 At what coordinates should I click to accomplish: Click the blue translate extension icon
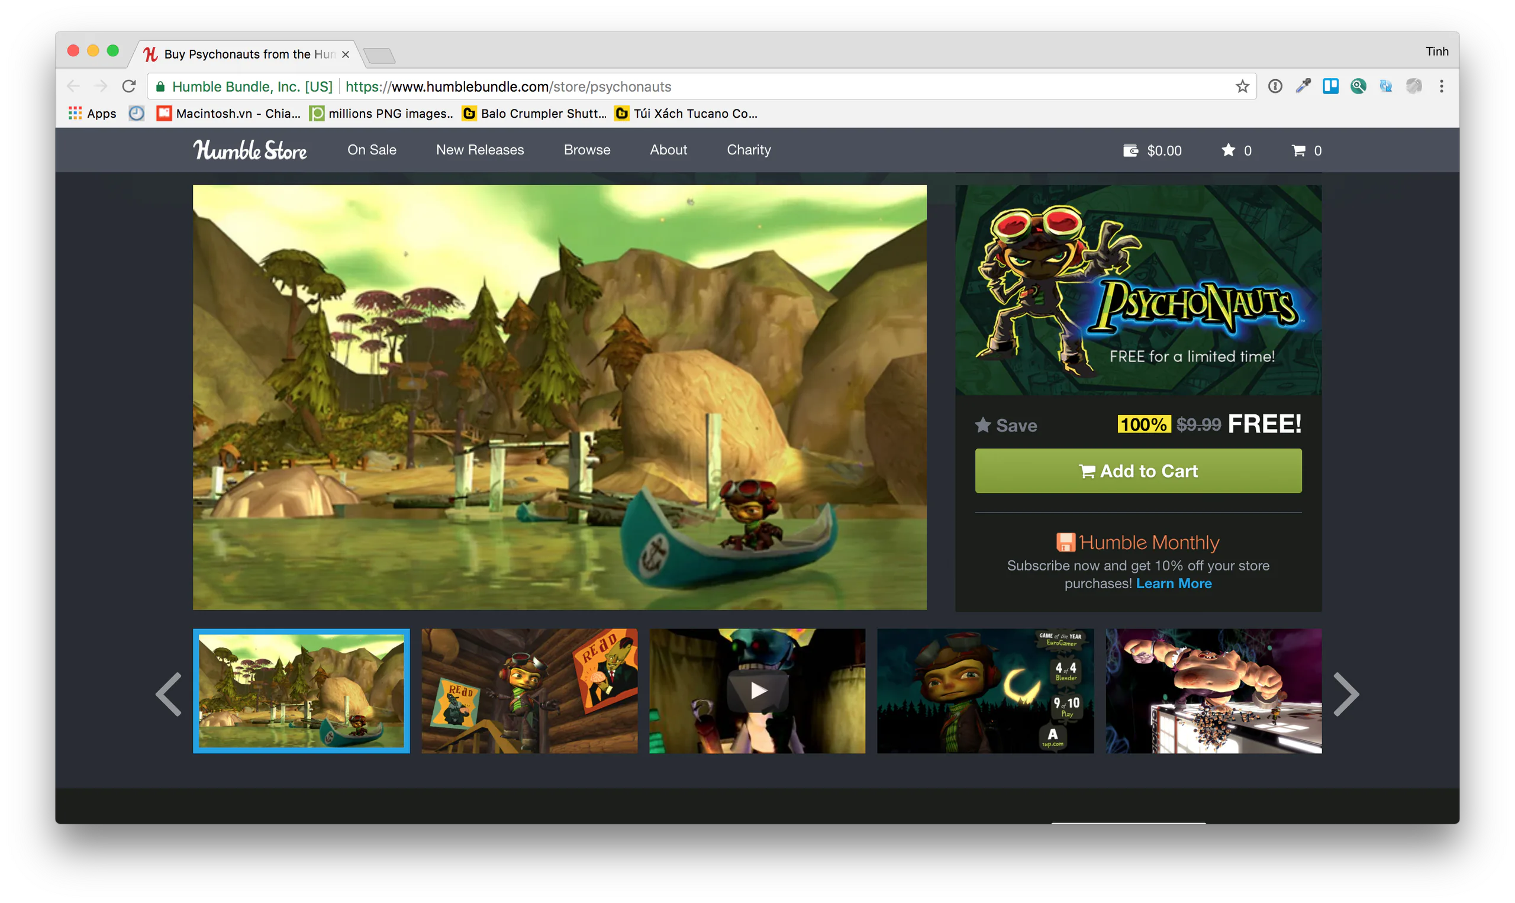click(1385, 86)
